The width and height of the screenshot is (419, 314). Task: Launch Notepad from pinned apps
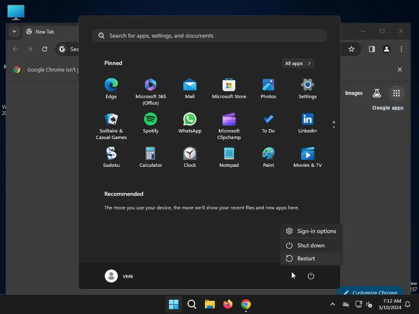[x=229, y=157]
